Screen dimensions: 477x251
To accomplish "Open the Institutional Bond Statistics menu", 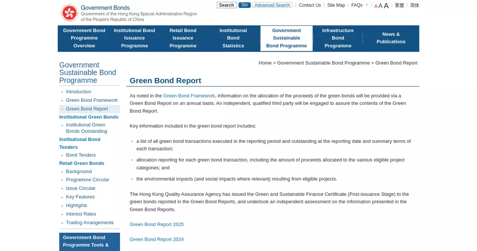I will [x=233, y=38].
